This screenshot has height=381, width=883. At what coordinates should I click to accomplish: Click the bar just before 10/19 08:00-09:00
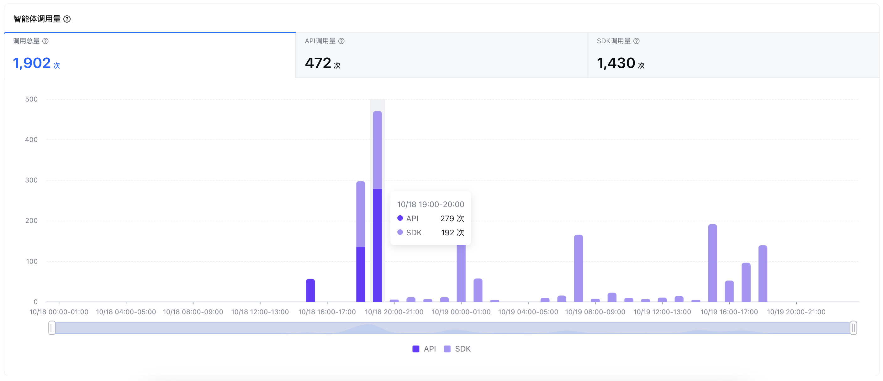tap(578, 268)
